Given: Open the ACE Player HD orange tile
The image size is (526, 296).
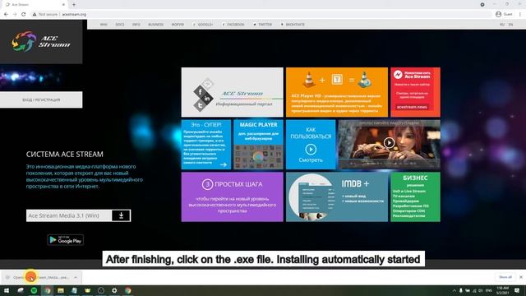Looking at the screenshot, I should 337,92.
